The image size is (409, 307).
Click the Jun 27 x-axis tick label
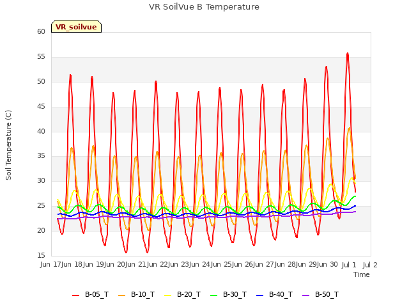(x=265, y=265)
